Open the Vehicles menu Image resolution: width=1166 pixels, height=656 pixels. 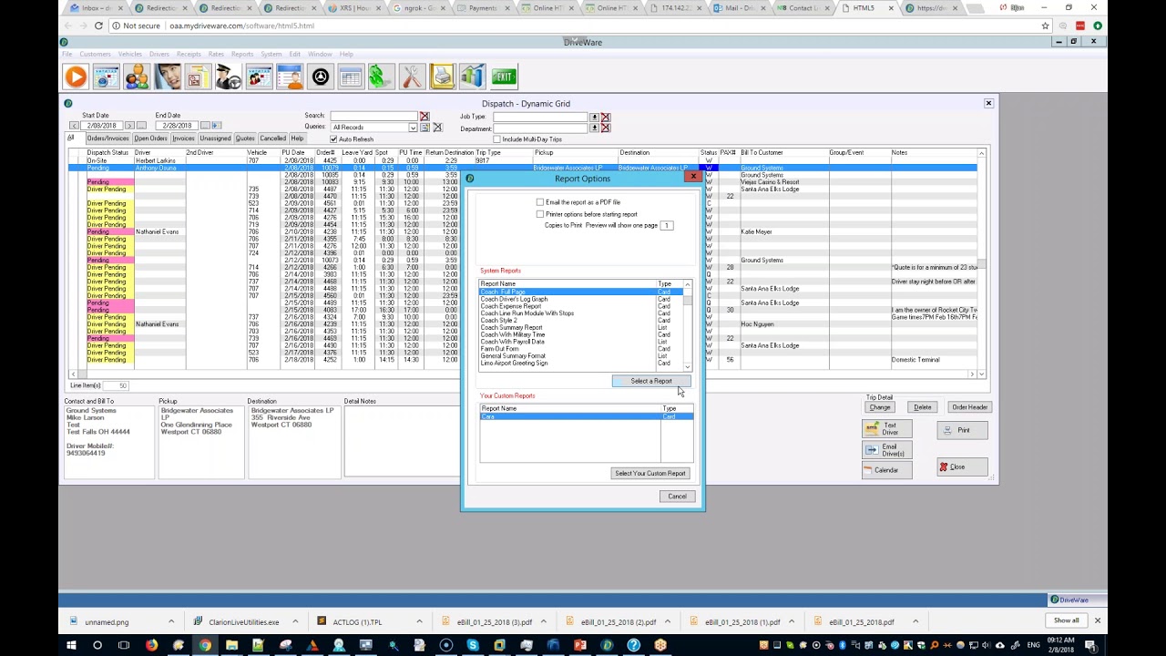(130, 54)
